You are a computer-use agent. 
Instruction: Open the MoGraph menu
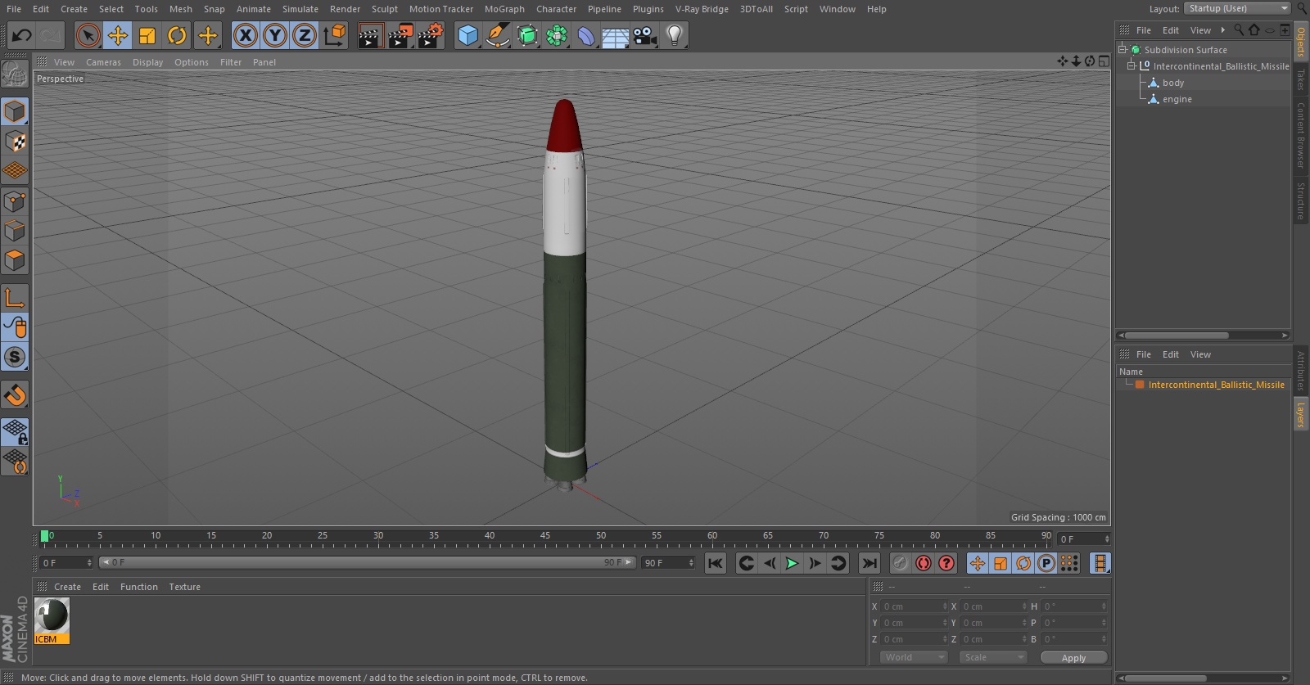504,9
